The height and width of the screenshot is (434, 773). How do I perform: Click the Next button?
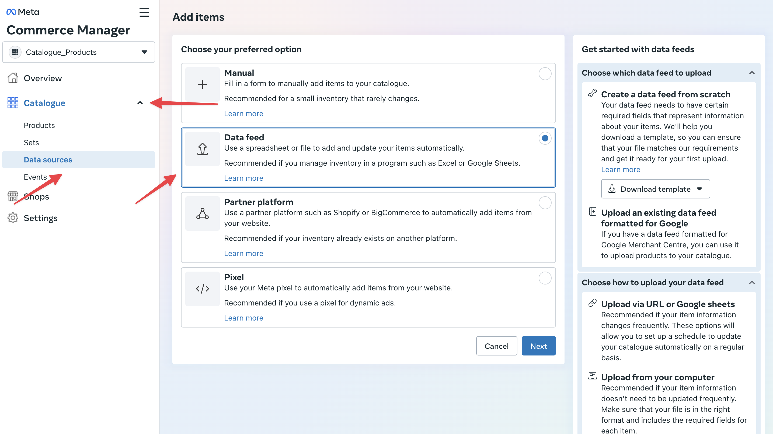tap(538, 346)
